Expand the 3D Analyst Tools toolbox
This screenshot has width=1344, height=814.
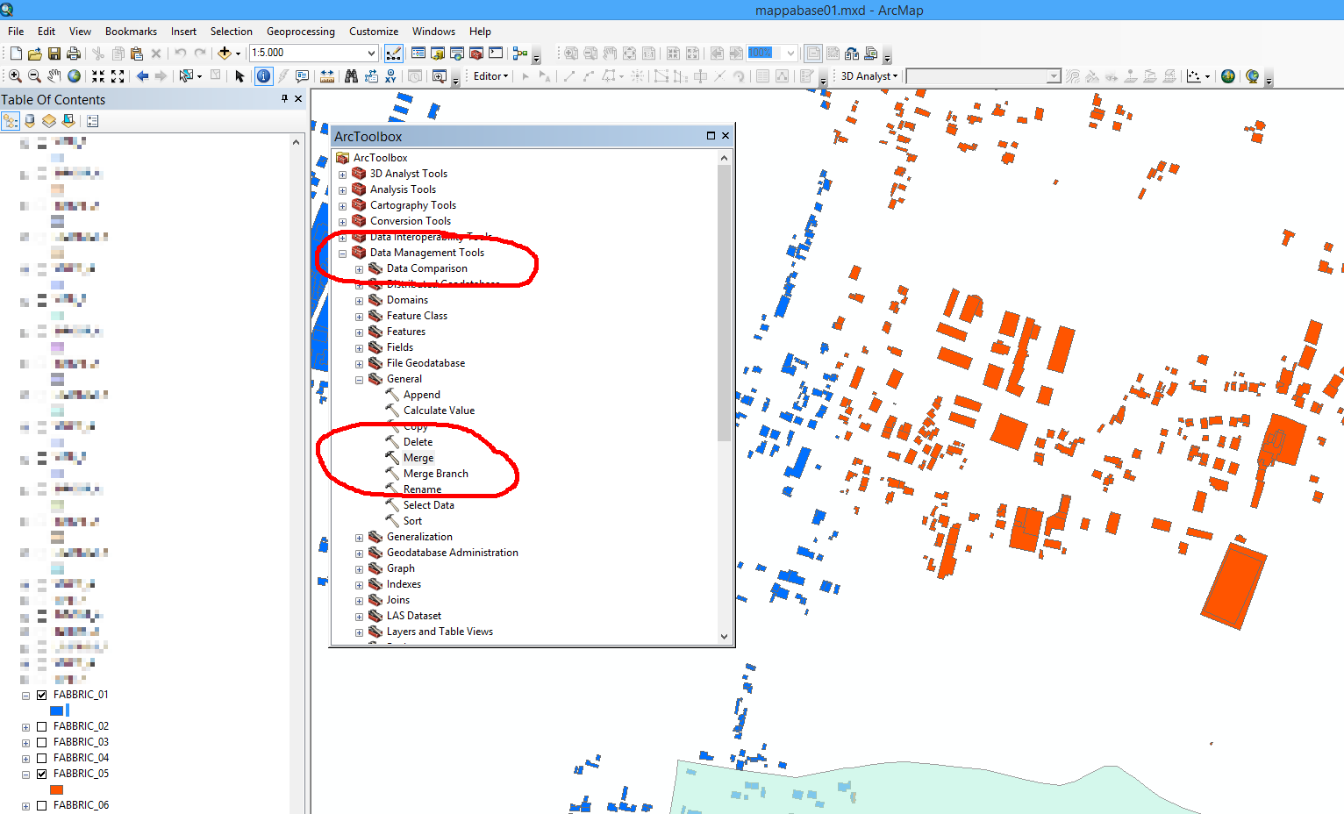(x=343, y=174)
